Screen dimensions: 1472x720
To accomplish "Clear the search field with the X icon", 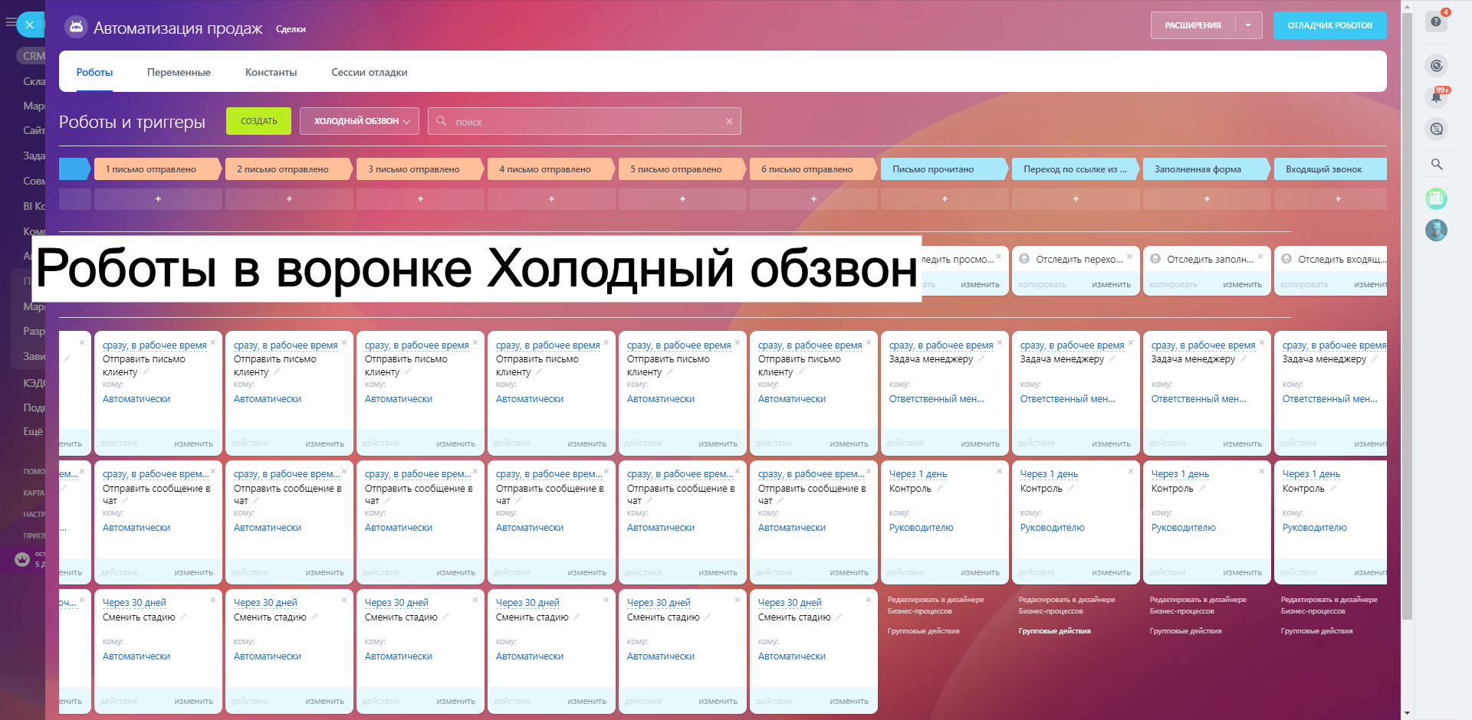I will click(729, 121).
